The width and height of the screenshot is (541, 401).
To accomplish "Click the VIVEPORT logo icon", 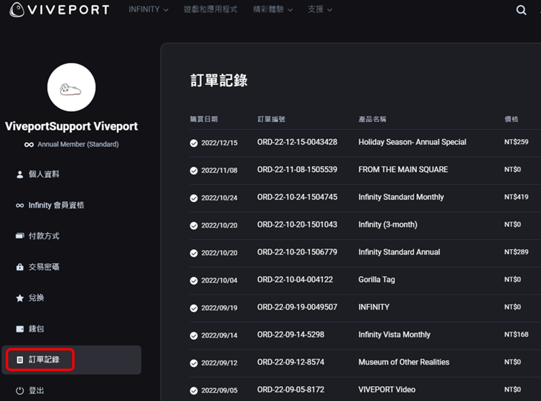I will point(16,9).
